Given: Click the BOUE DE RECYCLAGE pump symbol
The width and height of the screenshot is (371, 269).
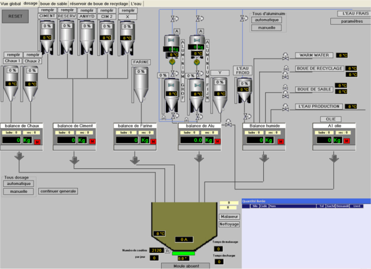Looking at the screenshot, I should tap(286, 68).
